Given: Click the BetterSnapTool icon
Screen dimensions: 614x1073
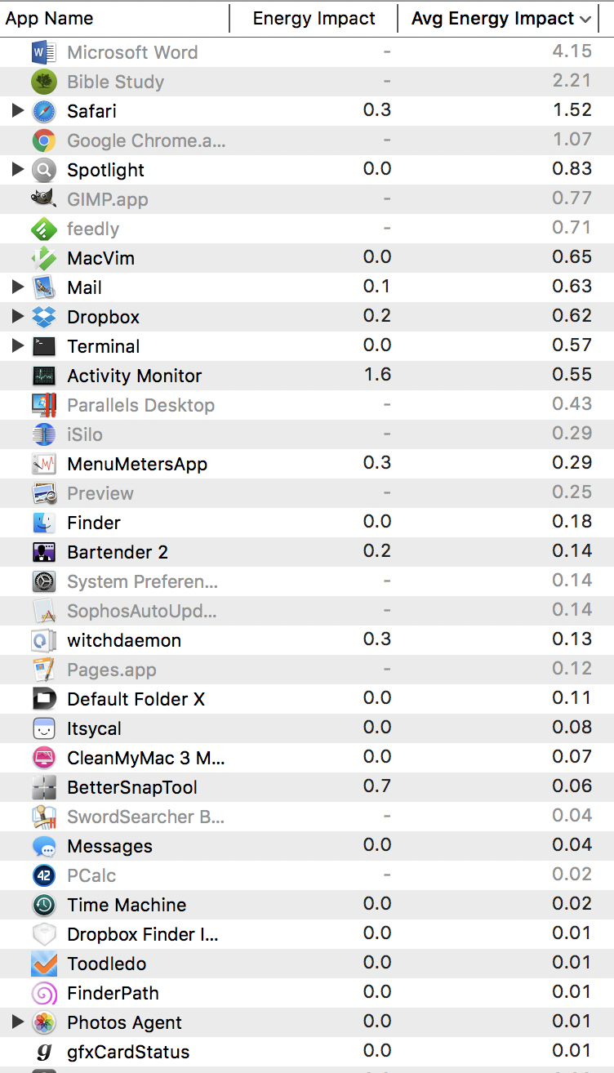Looking at the screenshot, I should click(x=43, y=788).
